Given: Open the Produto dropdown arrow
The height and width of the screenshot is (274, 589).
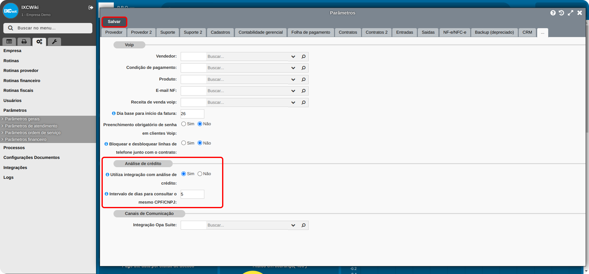Looking at the screenshot, I should point(293,80).
